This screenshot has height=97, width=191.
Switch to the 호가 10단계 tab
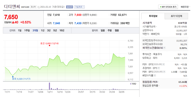pyautogui.click(x=176, y=16)
